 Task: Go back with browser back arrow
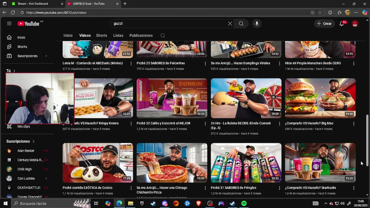point(4,12)
